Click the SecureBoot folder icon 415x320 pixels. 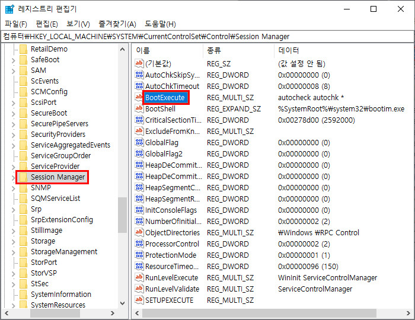(x=24, y=113)
